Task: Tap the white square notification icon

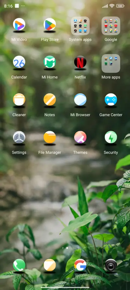Action: [x=17, y=6]
